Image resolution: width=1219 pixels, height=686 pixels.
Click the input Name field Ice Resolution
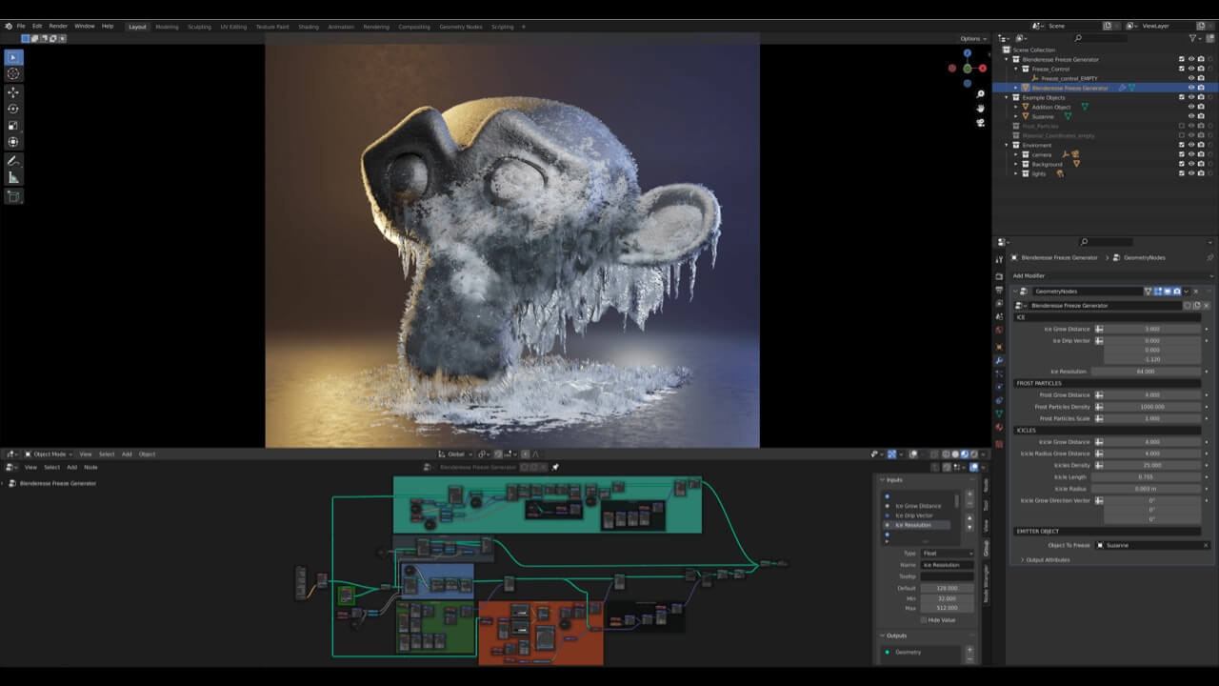coord(948,565)
